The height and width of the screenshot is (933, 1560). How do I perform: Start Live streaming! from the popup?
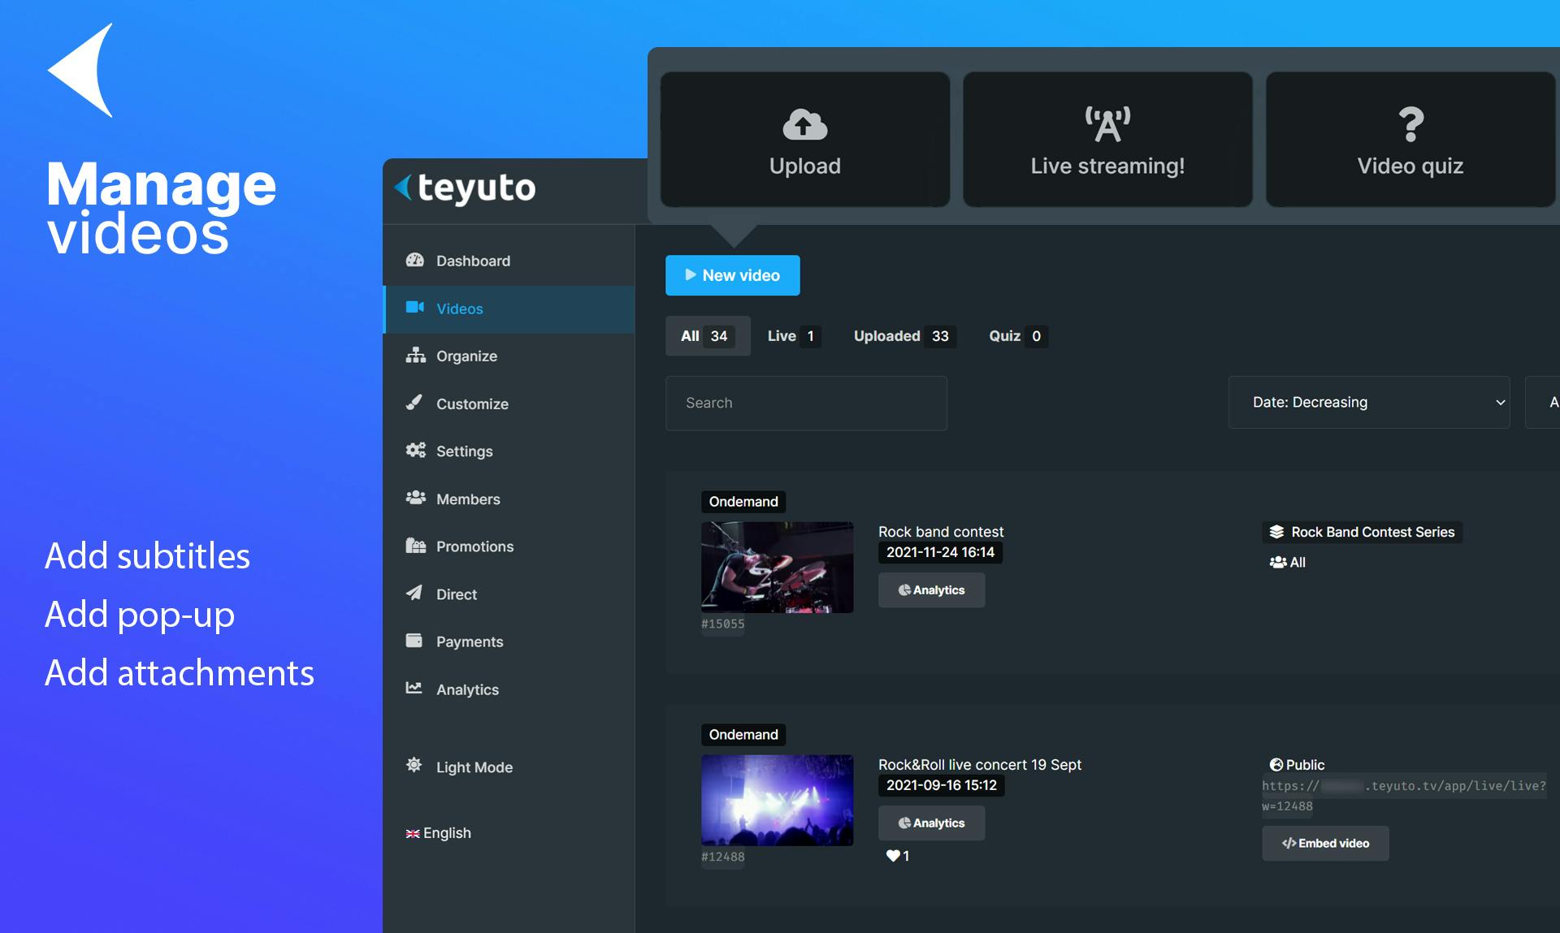(1107, 140)
